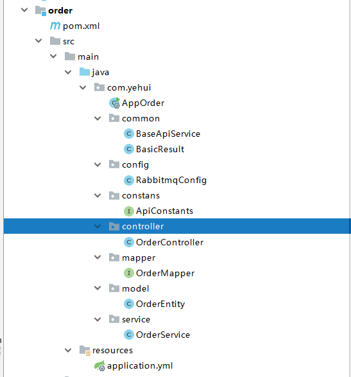Click the order module icon
The height and width of the screenshot is (377, 351).
[40, 10]
